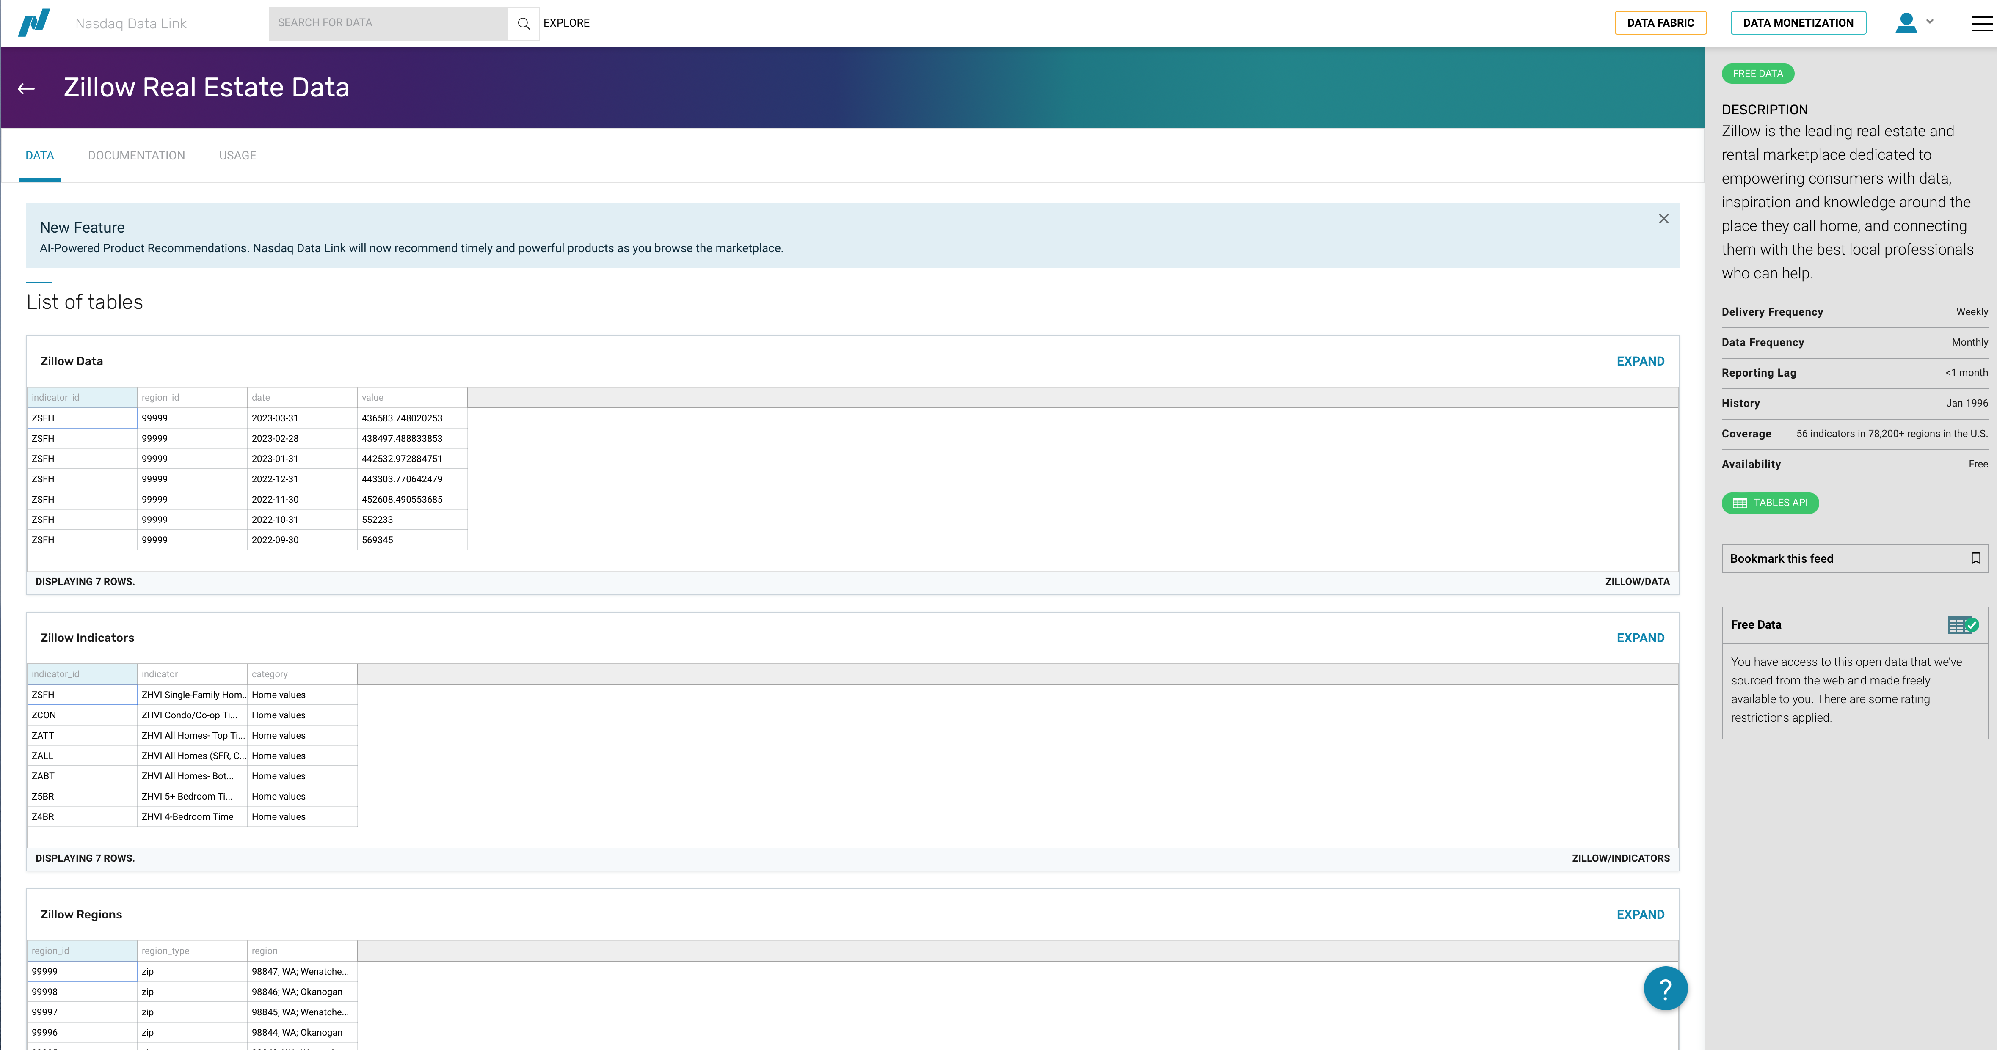Open the USAGE tab
The height and width of the screenshot is (1050, 1997).
coord(237,156)
